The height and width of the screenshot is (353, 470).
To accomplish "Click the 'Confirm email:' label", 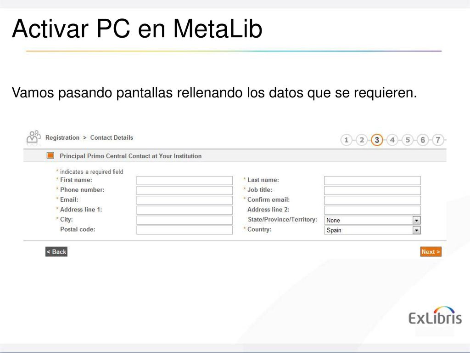I will coord(269,199).
